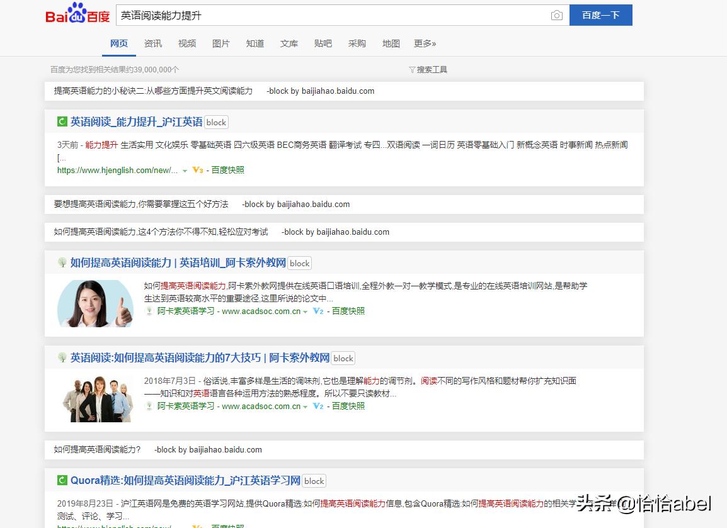Screen dimensions: 727x528
Task: Toggle block on 英语阅读_能力提升_沪江英语 result
Action: 216,122
